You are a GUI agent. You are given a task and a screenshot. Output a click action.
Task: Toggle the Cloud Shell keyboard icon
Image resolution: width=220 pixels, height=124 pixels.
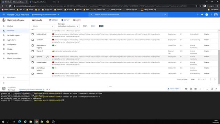coord(186,89)
